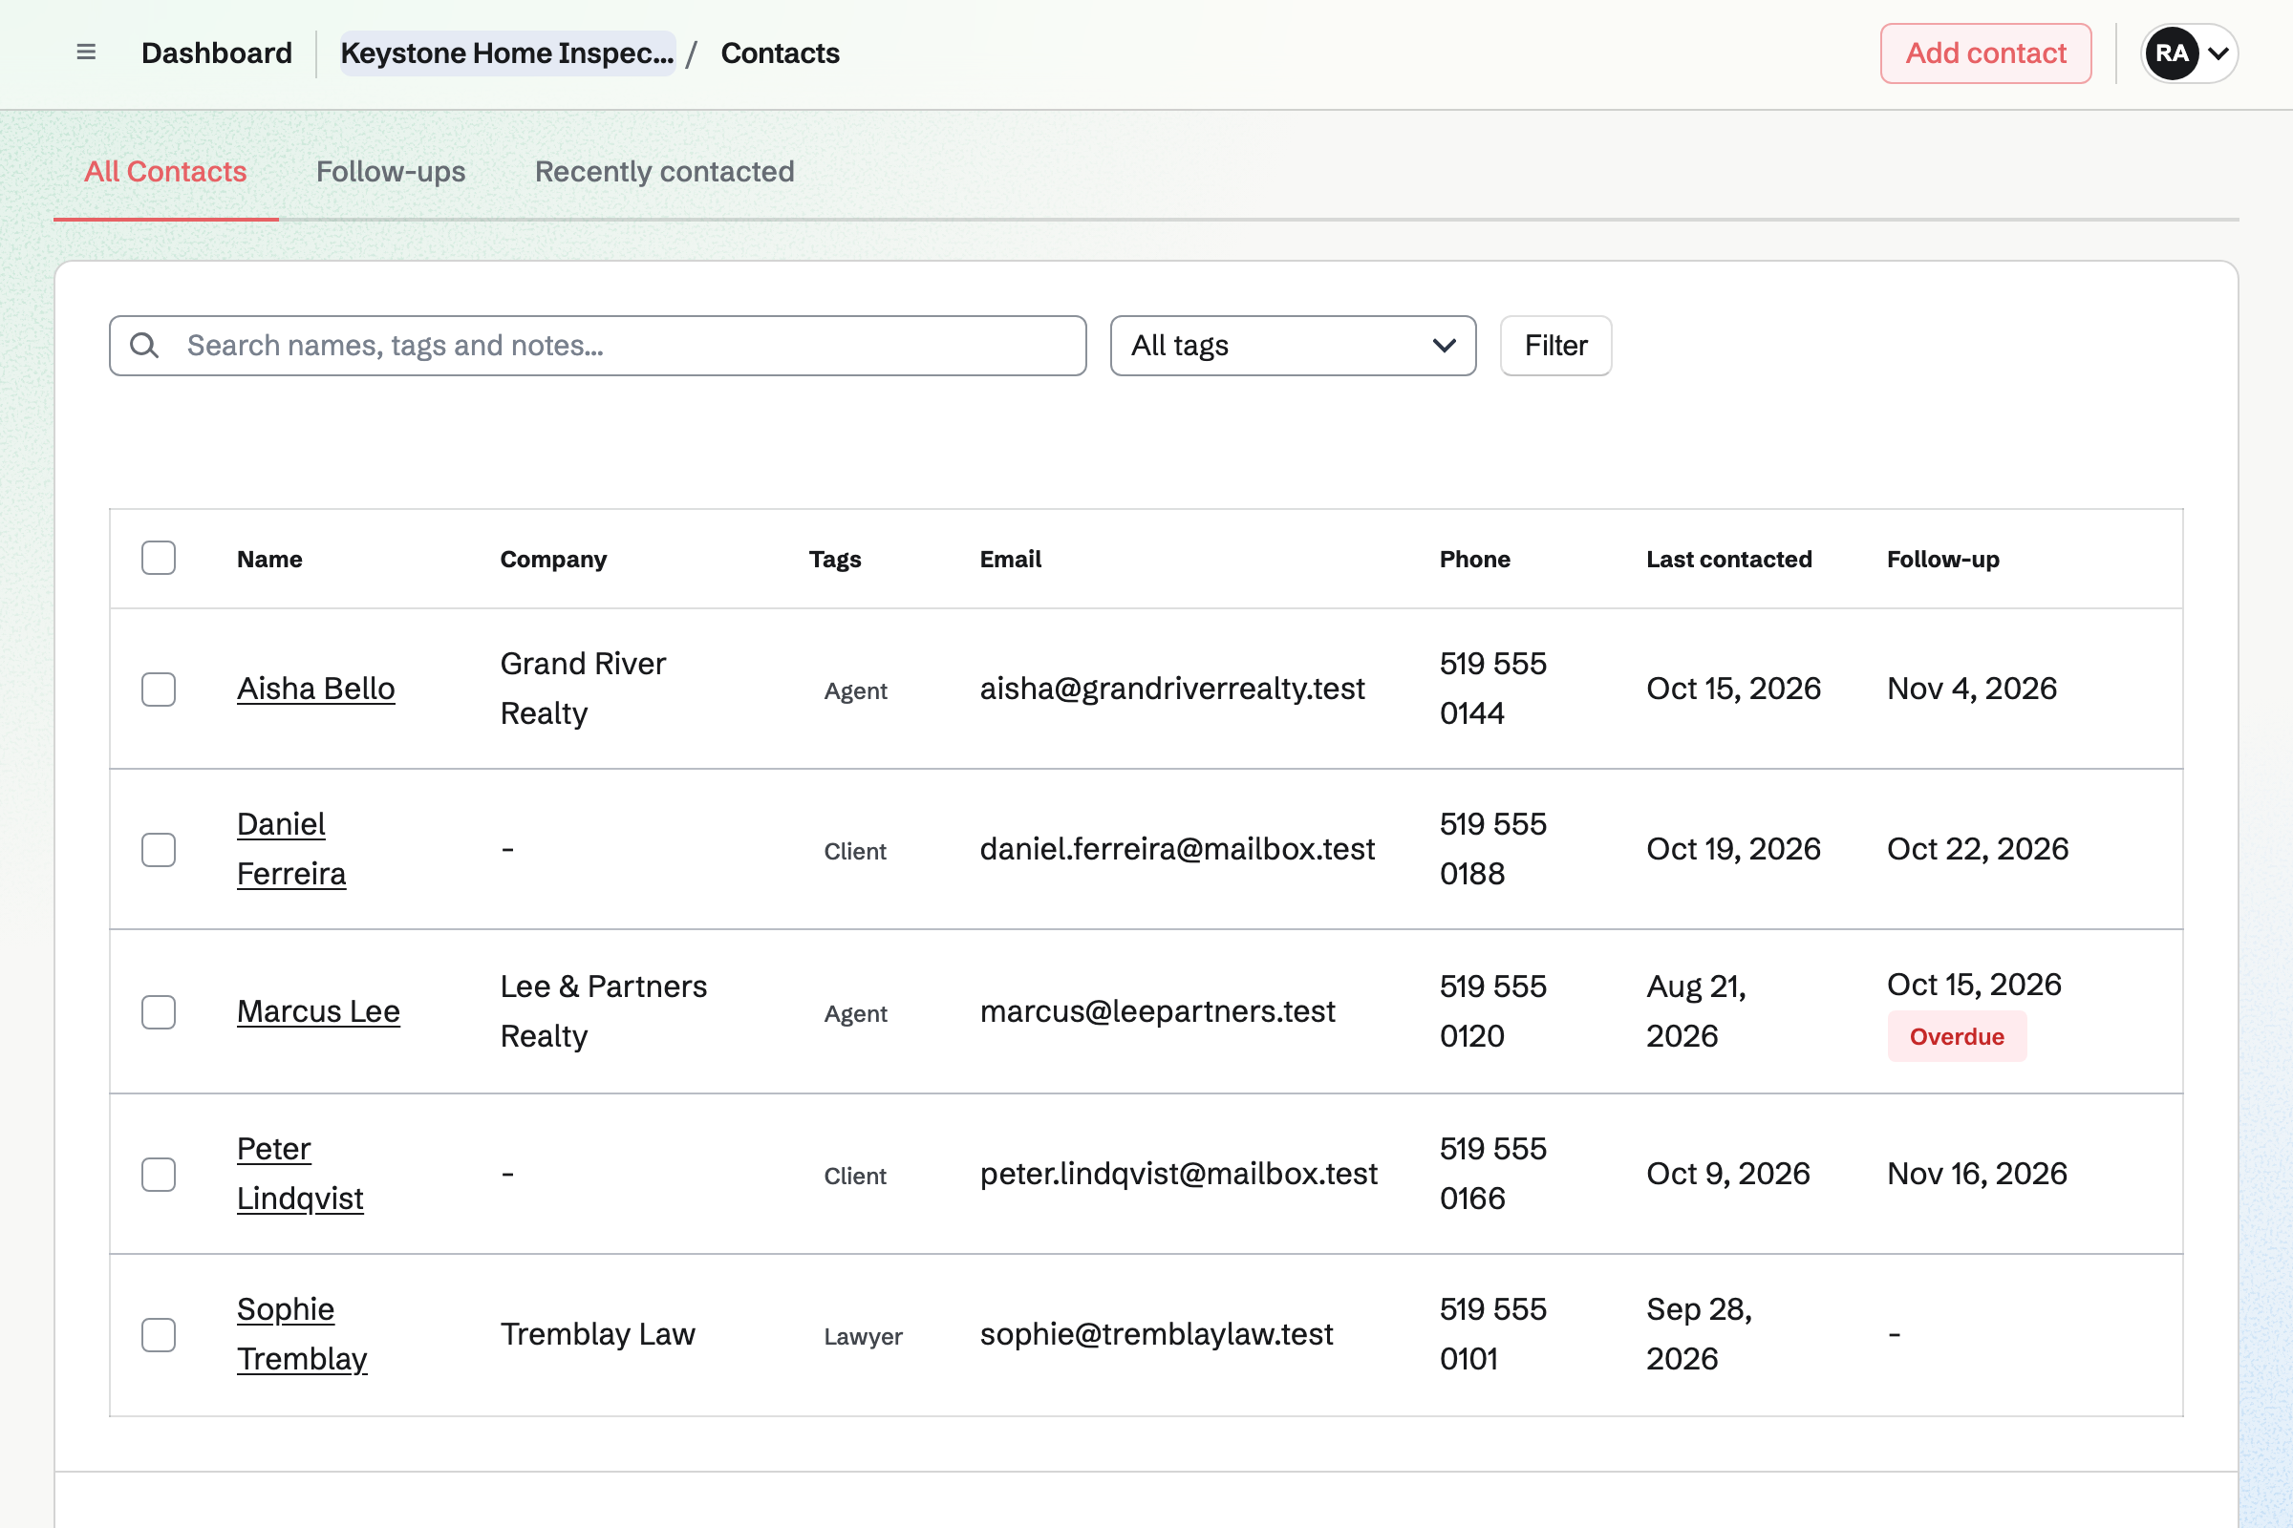The height and width of the screenshot is (1528, 2293).
Task: Click email aisha@grandriverrealty.test
Action: (1173, 689)
